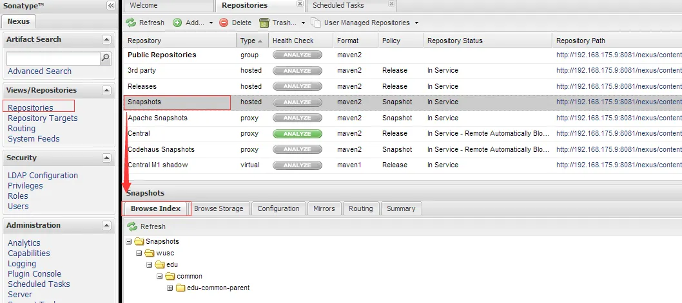
Task: Open the System Feeds link
Action: [x=34, y=139]
